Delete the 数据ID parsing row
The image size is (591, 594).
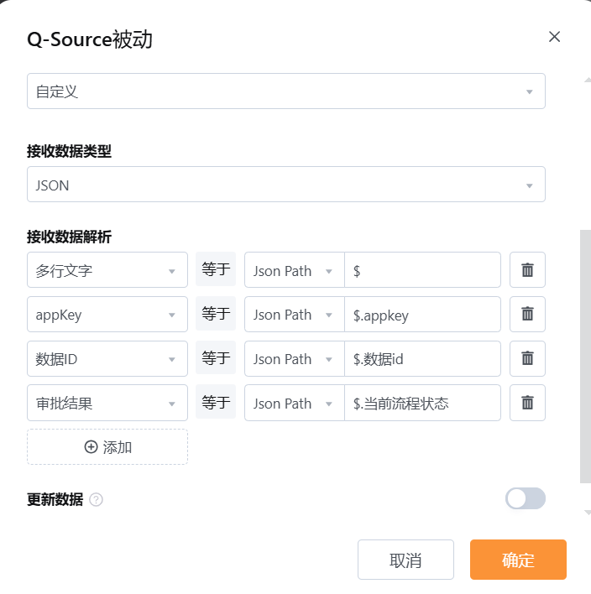pos(527,358)
